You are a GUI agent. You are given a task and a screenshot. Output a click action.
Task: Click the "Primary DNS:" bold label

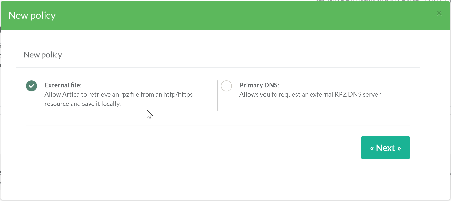(259, 85)
